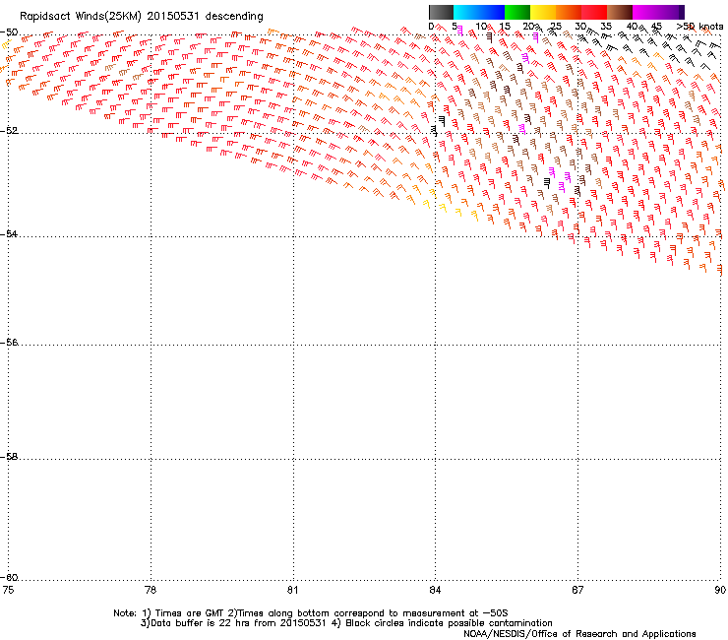Click the 'NOAA/NESDIS/Office of Research and Applications' credit
The image size is (728, 640).
pos(579,634)
